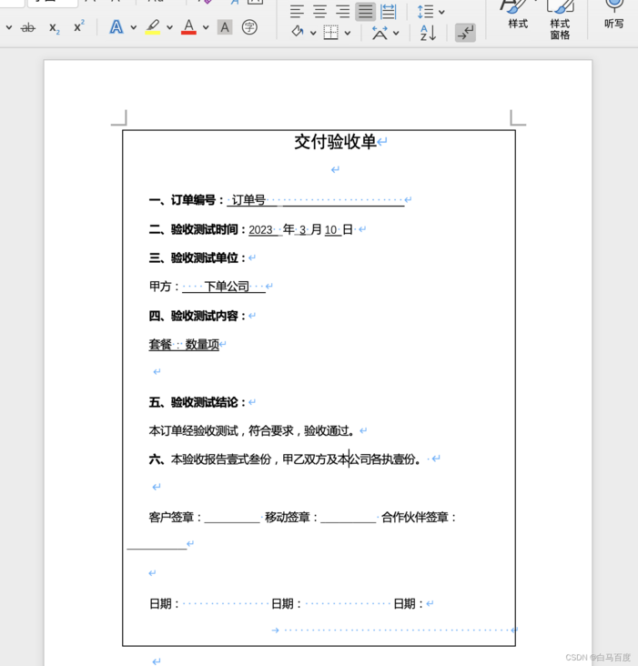638x666 pixels.
Task: Apply subscript formatting
Action: [55, 28]
